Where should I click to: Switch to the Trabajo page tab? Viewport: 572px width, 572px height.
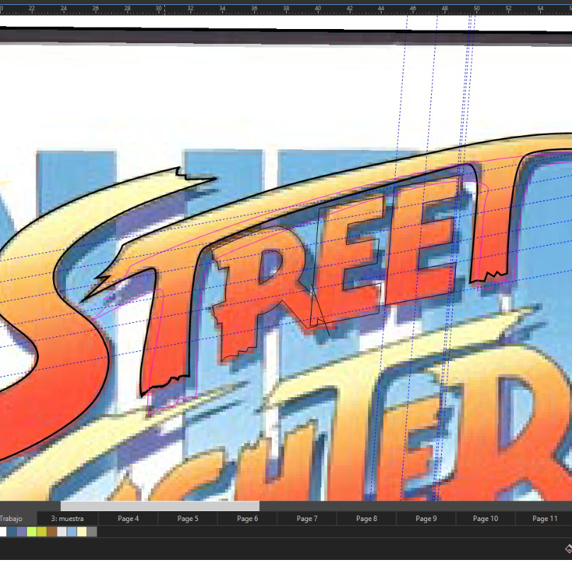point(18,518)
